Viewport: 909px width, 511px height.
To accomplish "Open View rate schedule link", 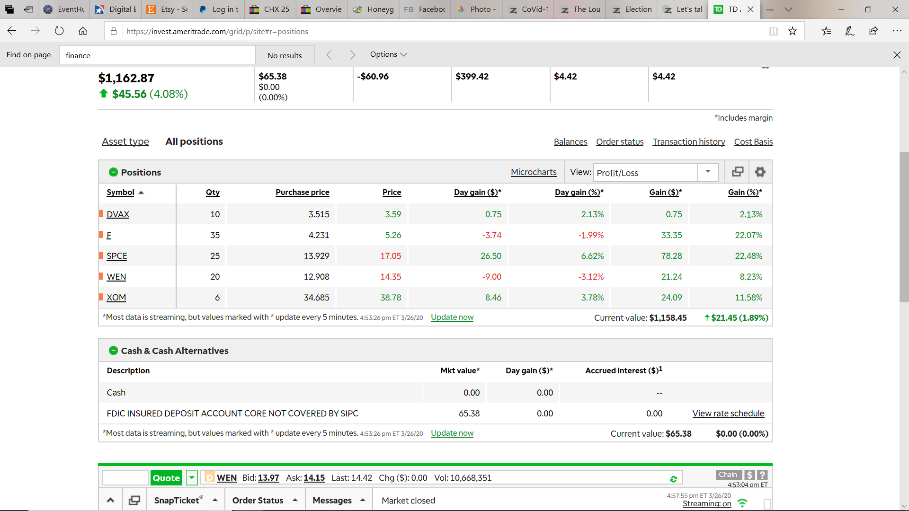I will [x=728, y=414].
